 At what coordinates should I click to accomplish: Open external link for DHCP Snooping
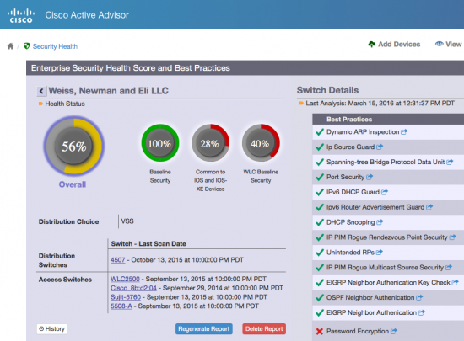380,222
